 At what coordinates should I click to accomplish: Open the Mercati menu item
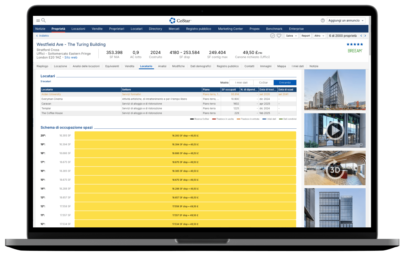pos(174,29)
